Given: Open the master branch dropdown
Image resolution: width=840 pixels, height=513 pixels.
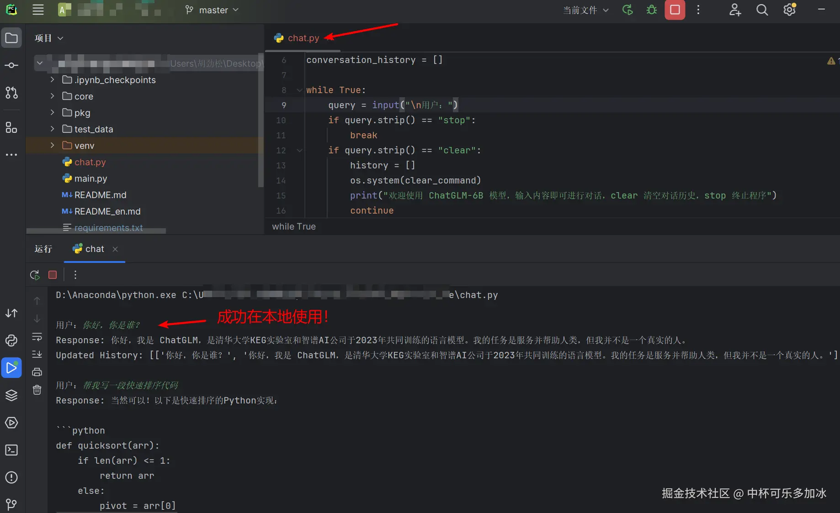Looking at the screenshot, I should coord(212,10).
